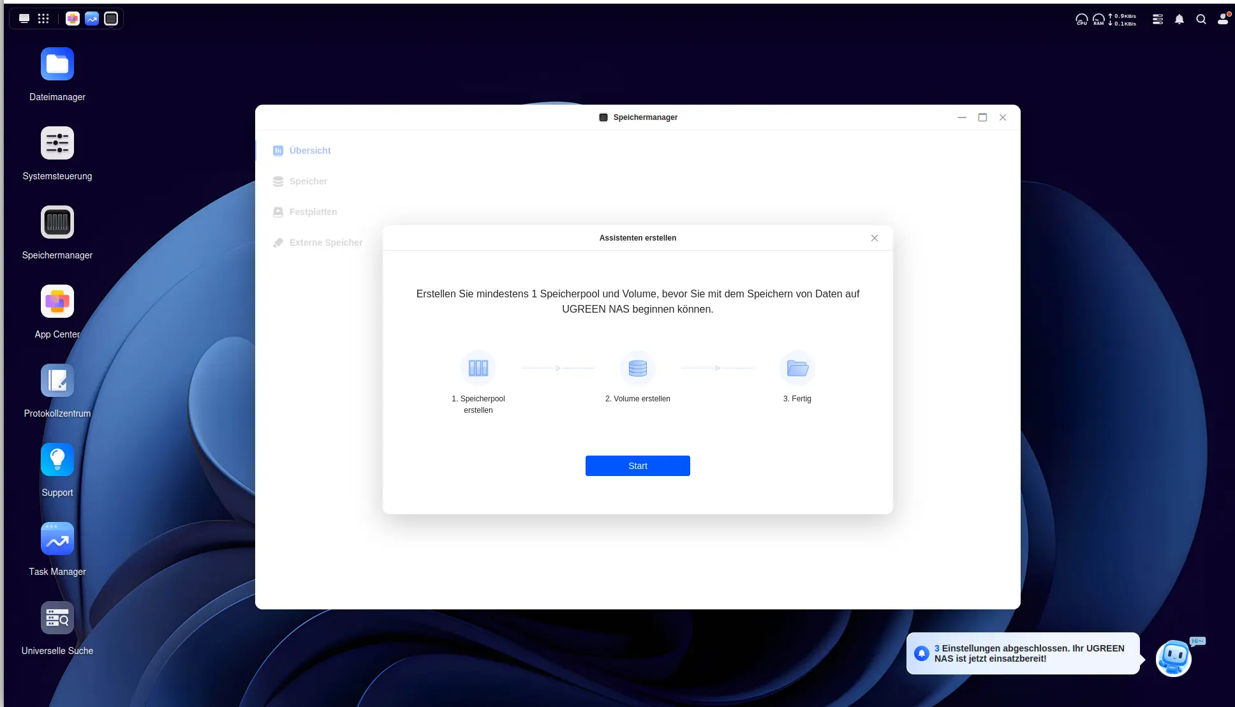Click the Speicherpool erstellen step icon

478,368
